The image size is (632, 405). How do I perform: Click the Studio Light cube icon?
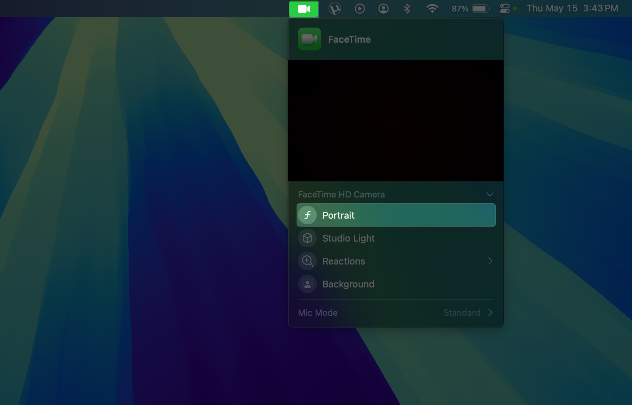307,238
